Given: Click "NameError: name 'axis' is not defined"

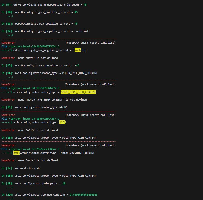Looking at the screenshot, I should (30, 161).
